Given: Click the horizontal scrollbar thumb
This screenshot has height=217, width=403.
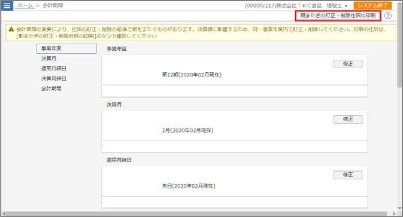Looking at the screenshot, I should [x=196, y=213].
